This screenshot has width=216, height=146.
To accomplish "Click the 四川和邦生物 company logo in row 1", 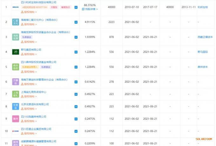I will coord(16,7).
